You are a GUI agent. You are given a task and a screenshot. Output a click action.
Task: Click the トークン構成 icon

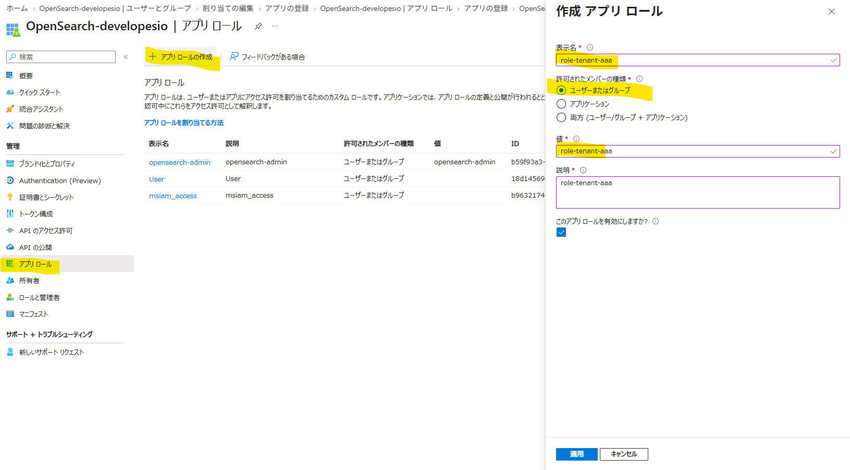pyautogui.click(x=10, y=214)
